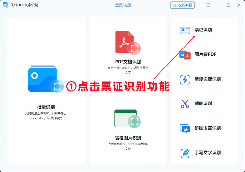Select the 多国语言识别 text label
This screenshot has width=245, height=172.
tap(207, 128)
